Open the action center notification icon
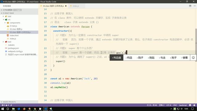The height and width of the screenshot is (111, 197). 193,109
